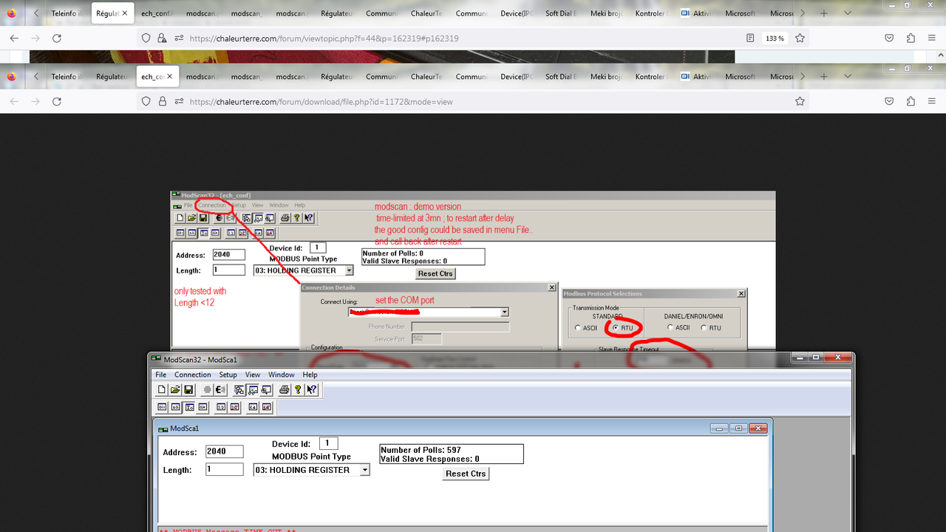This screenshot has width=946, height=532.
Task: Bookmark the download/file.php page with star
Action: 800,101
